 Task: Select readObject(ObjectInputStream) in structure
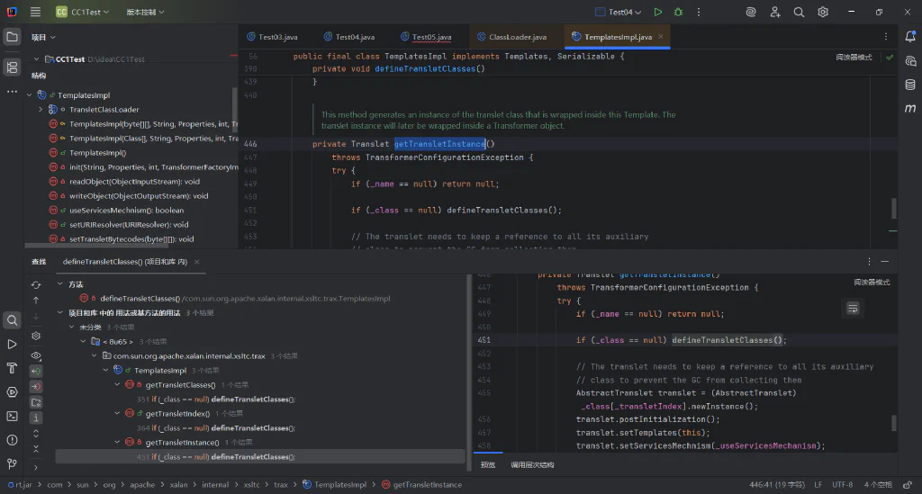pos(134,182)
